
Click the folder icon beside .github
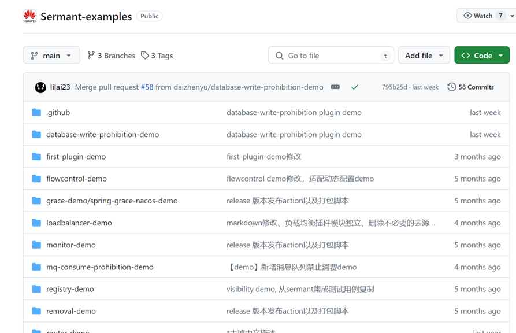tap(35, 112)
